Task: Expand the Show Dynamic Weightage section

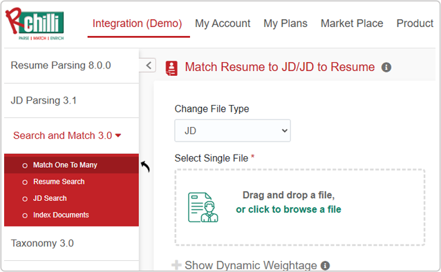Action: (250, 265)
